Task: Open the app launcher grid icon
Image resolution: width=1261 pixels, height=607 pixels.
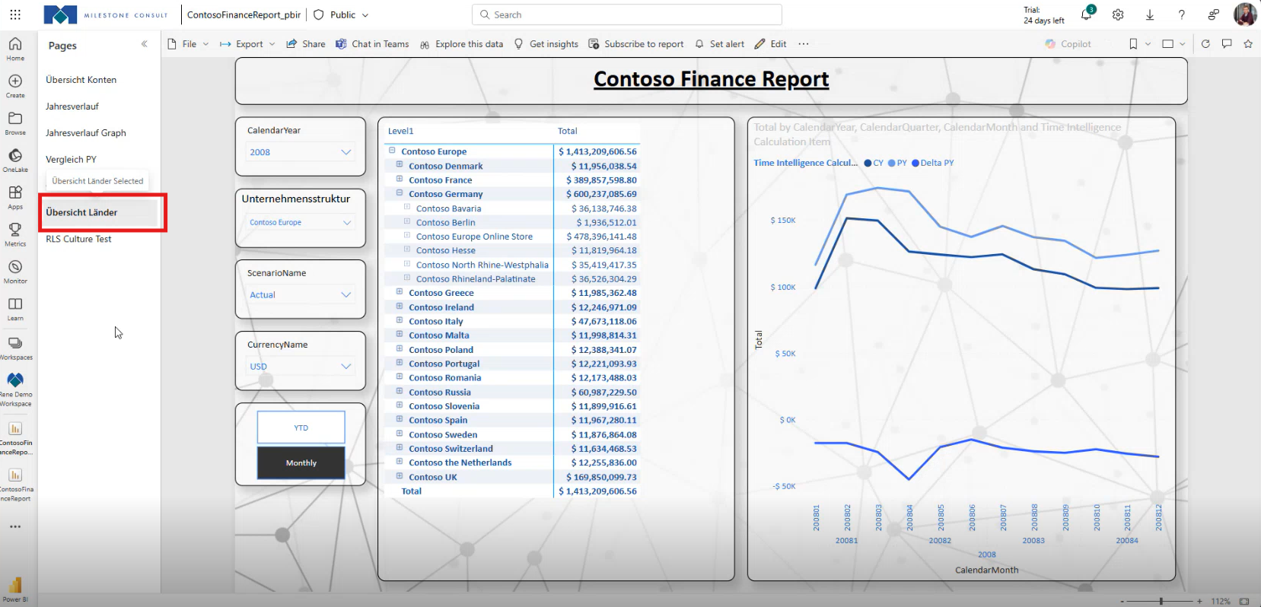Action: click(x=15, y=14)
